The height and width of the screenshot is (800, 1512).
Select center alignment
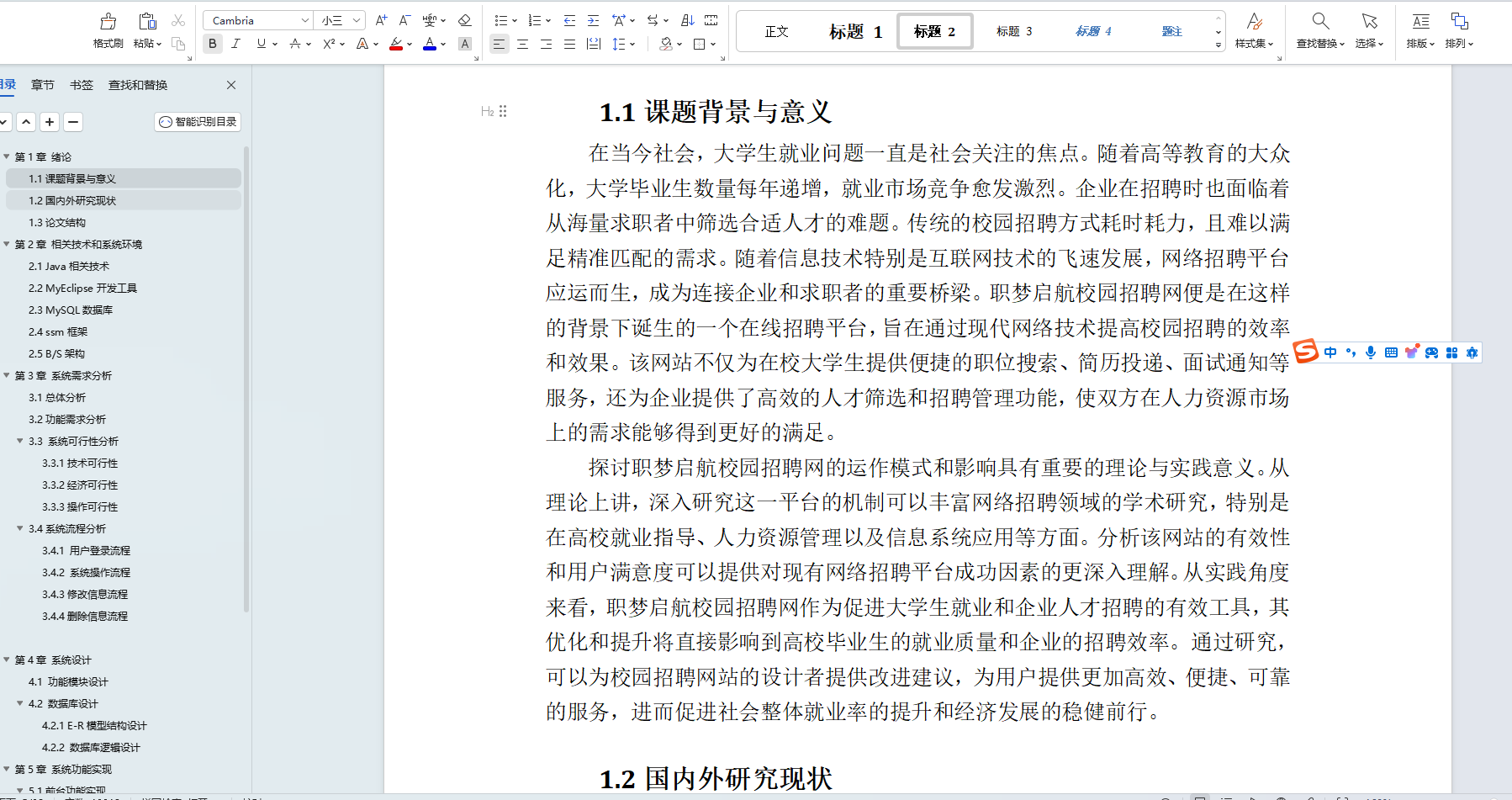[x=523, y=44]
